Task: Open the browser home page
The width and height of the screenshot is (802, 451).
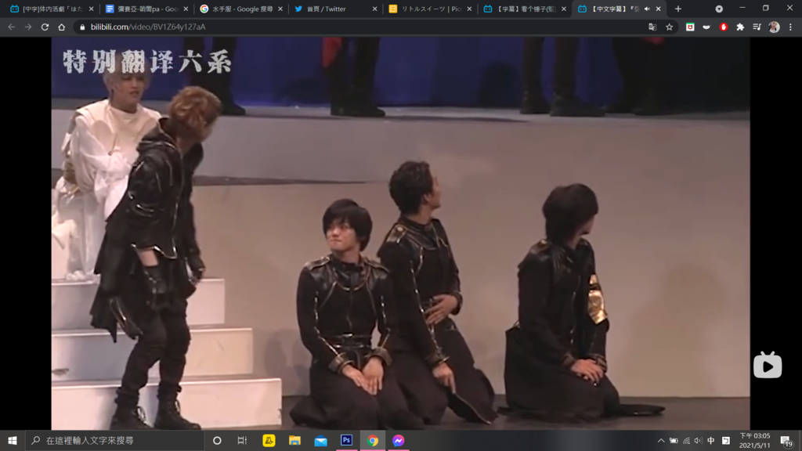Action: coord(62,27)
